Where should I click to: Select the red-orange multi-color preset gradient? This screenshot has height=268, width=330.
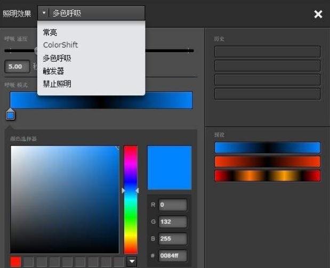coord(267,176)
